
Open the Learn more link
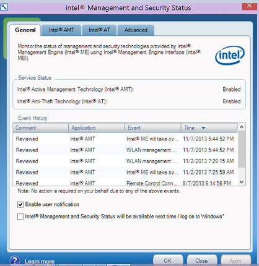coord(40,262)
